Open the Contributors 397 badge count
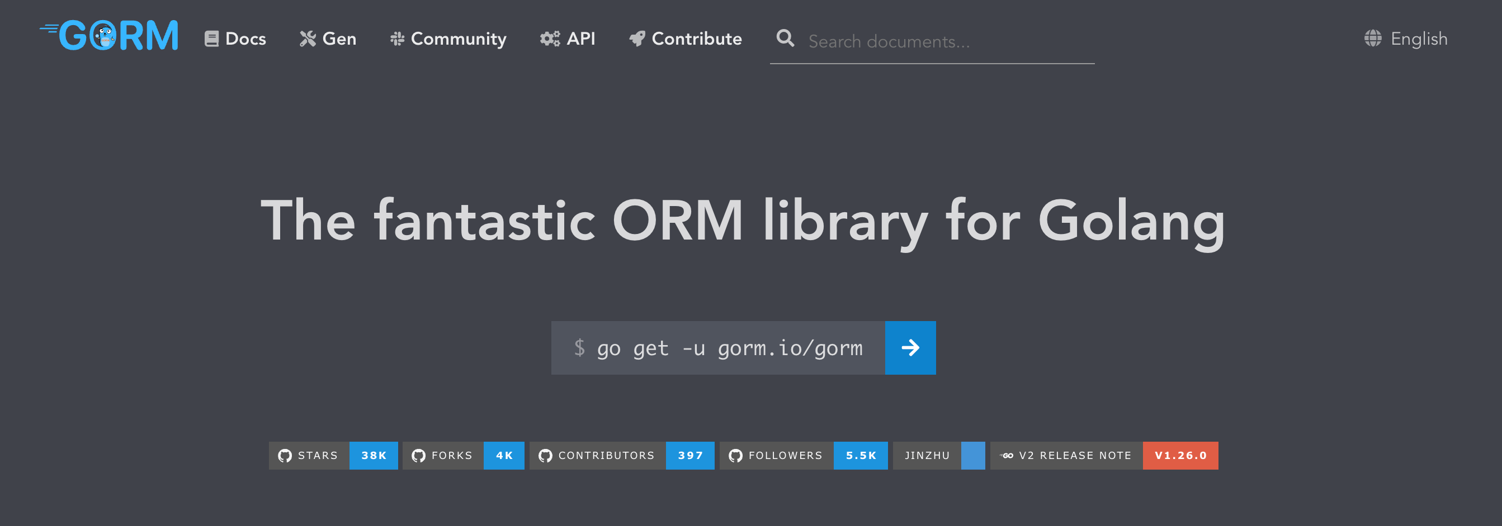1502x526 pixels. (690, 456)
